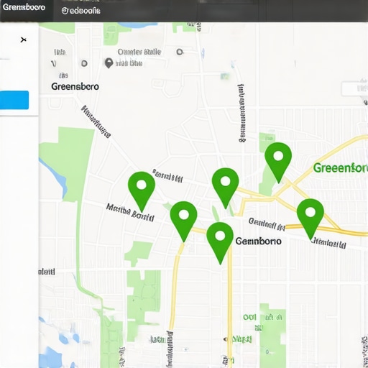Click the green pin above the "Gennboro" pin
This screenshot has width=368, height=368.
click(225, 188)
